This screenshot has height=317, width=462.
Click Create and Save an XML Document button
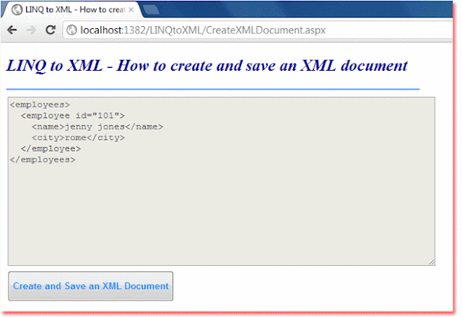click(x=90, y=286)
